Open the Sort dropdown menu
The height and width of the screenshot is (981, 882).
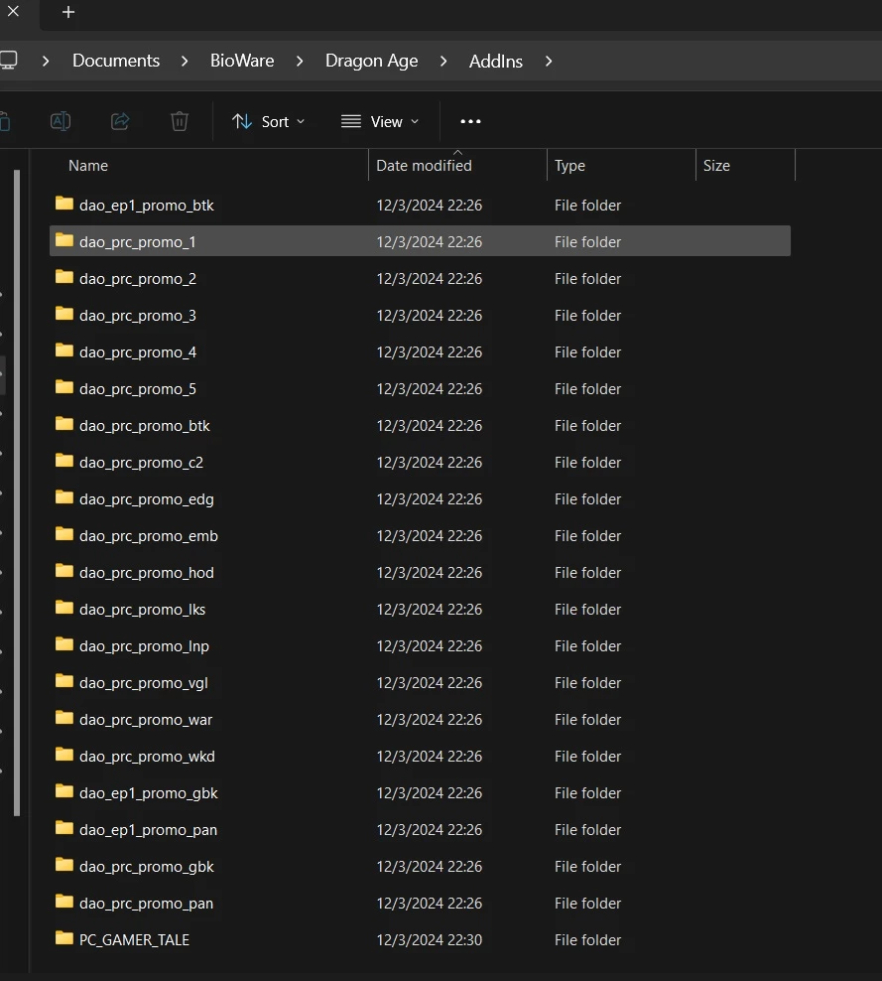click(x=268, y=121)
